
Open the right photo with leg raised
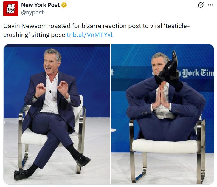coord(163,114)
